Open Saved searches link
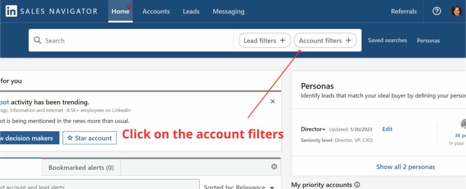 click(387, 41)
